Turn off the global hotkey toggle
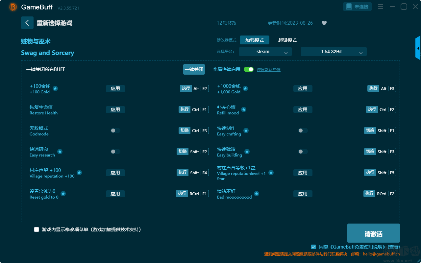 [x=249, y=69]
